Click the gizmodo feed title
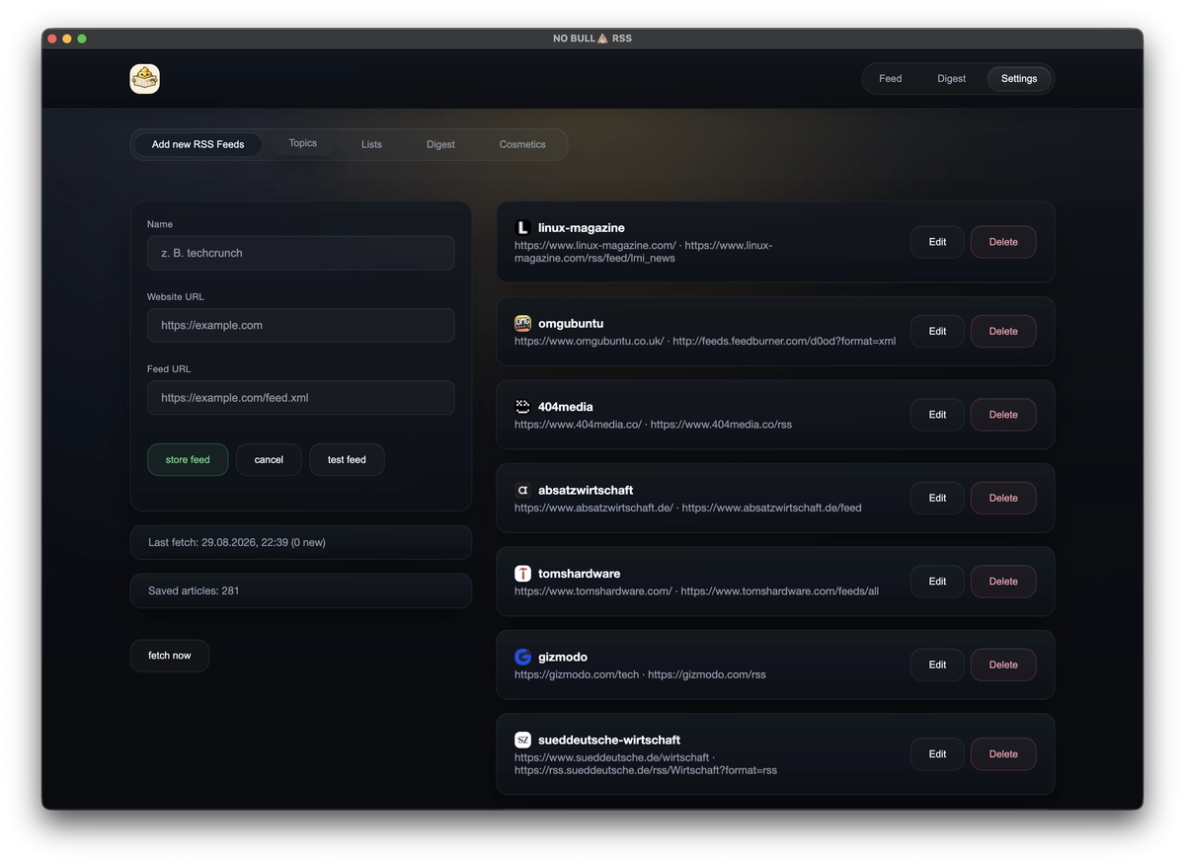 563,657
